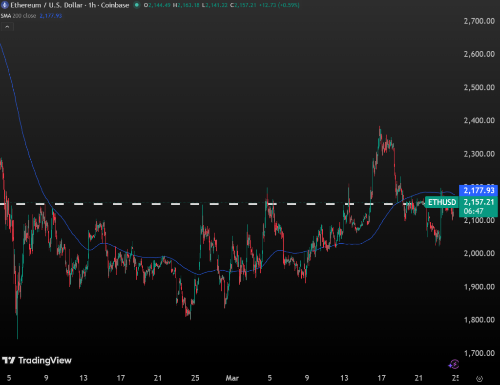
Task: Click the purple lightning replay icon
Action: tap(454, 364)
